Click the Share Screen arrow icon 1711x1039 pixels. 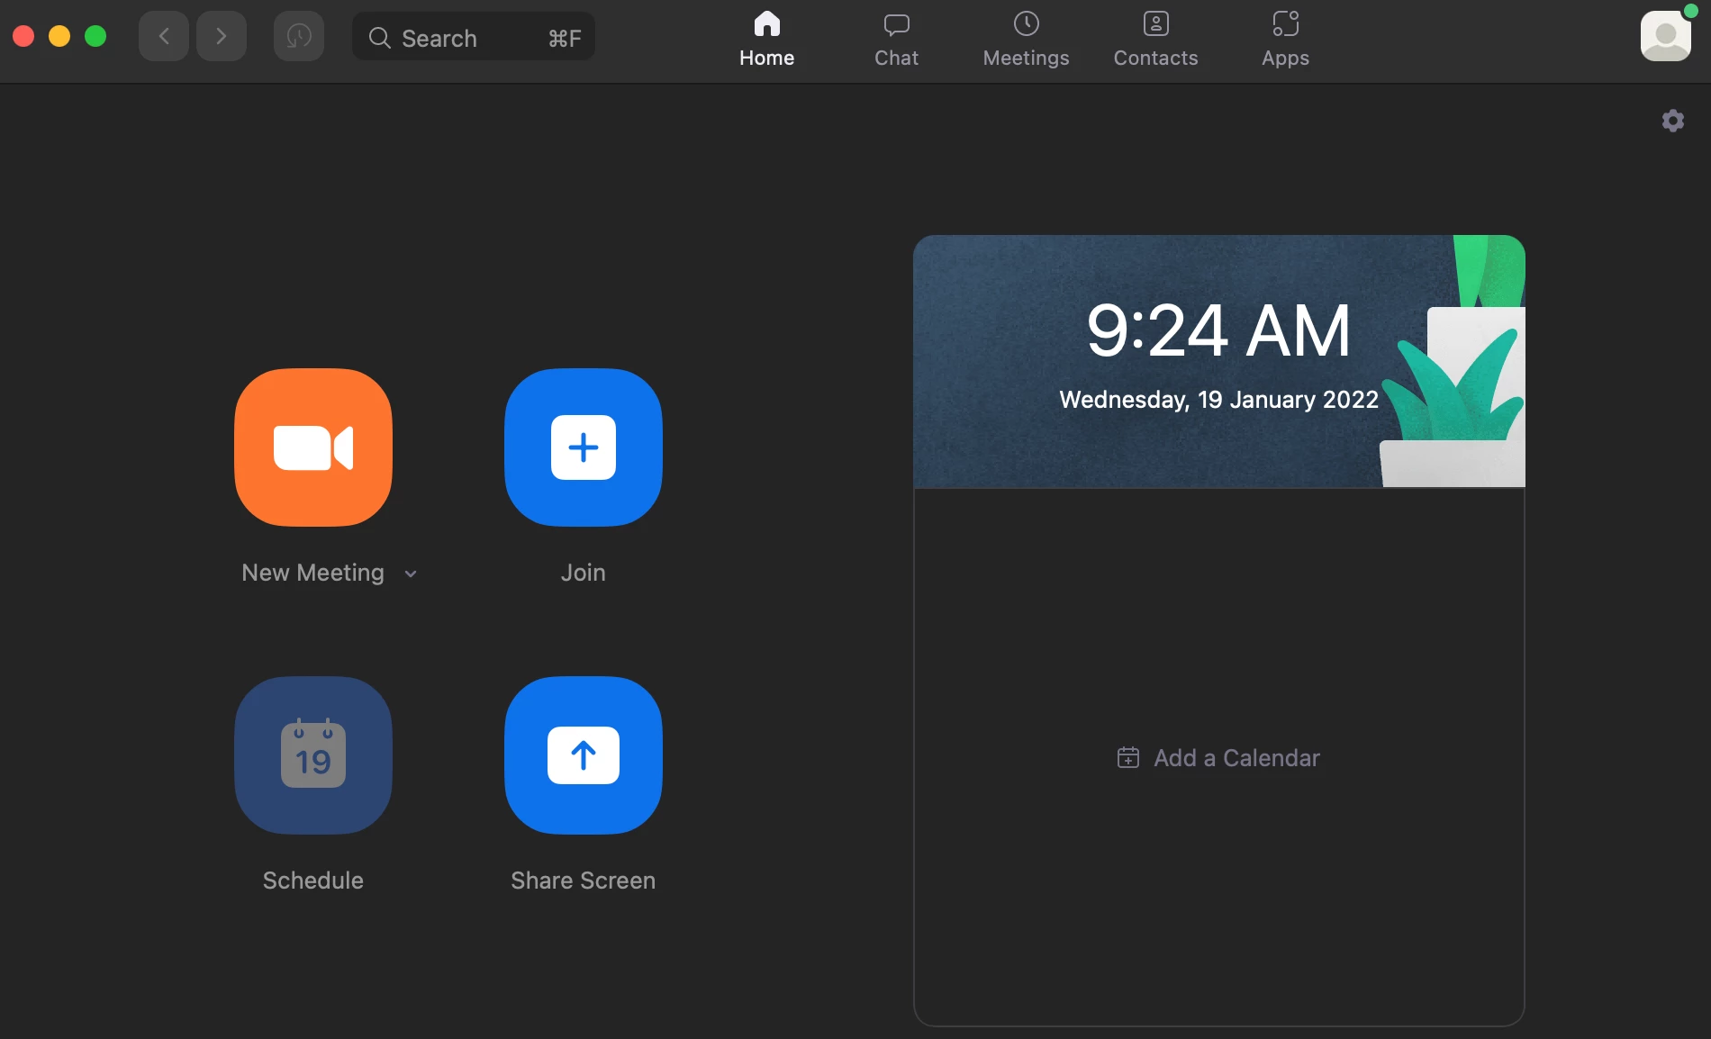coord(584,755)
